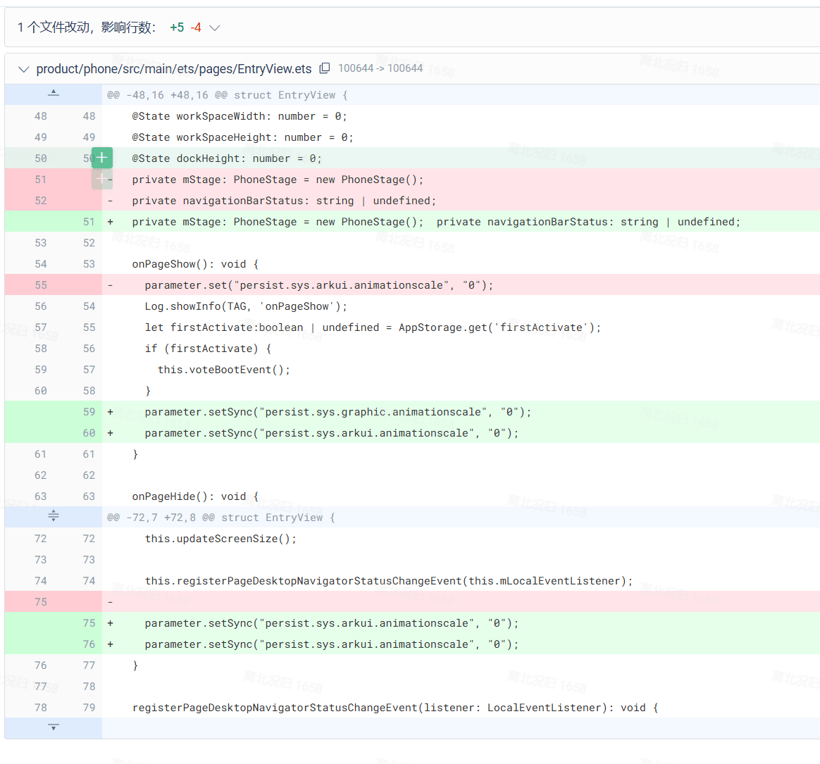Image resolution: width=820 pixels, height=764 pixels.
Task: Expand hidden lines between 63 and 72
Action: 54,517
